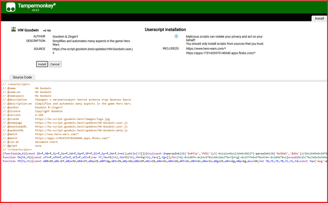Click the Userscript installation heading
This screenshot has height=203, width=328.
pyautogui.click(x=165, y=30)
